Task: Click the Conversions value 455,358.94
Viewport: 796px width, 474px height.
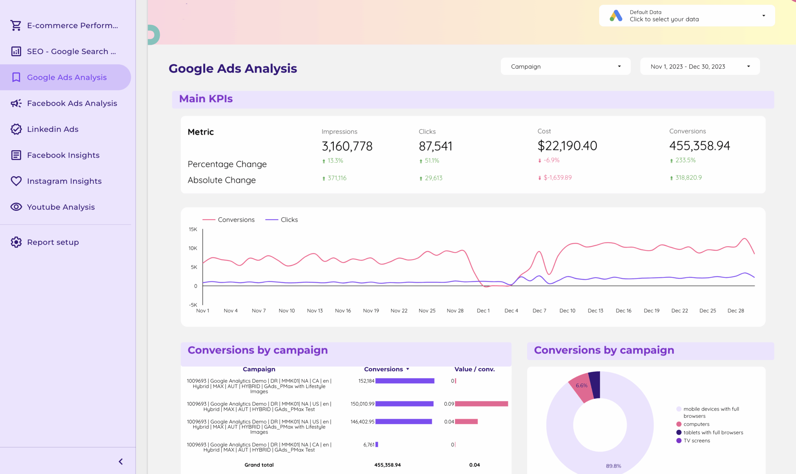Action: 700,146
